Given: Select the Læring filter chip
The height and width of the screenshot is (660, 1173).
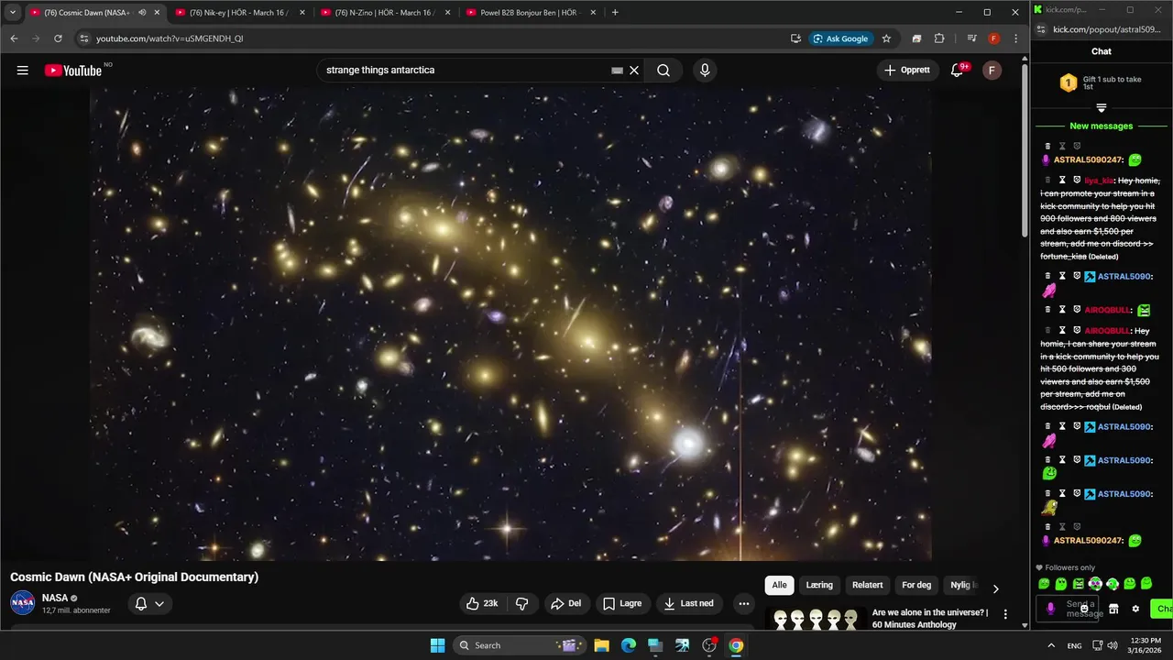Looking at the screenshot, I should coord(819,585).
